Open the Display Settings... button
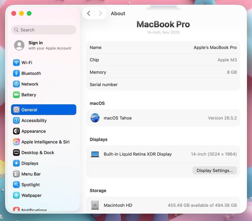 tap(215, 170)
